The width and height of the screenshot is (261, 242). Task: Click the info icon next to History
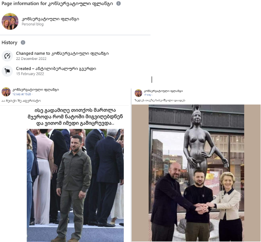[23, 42]
